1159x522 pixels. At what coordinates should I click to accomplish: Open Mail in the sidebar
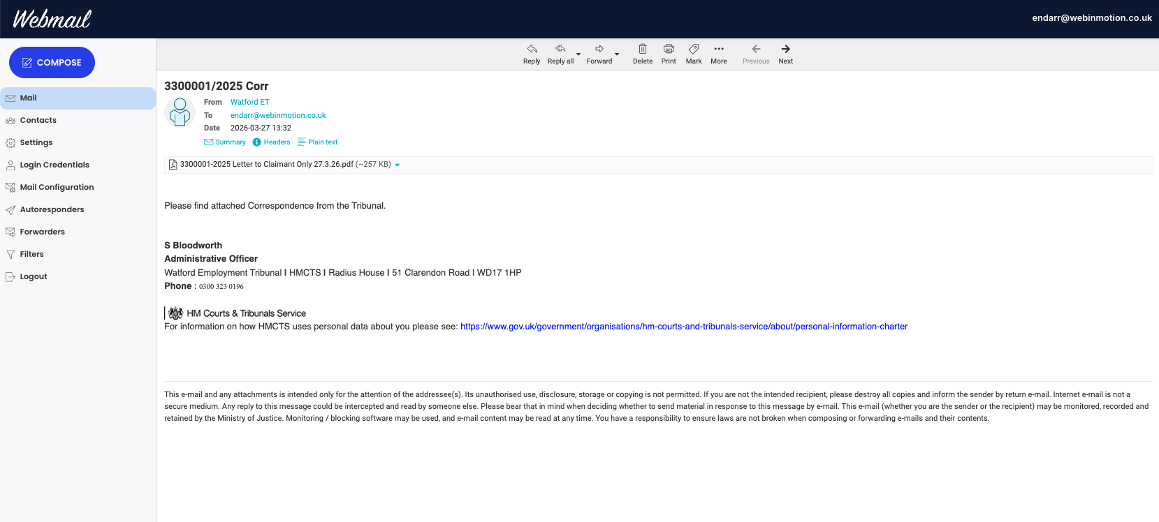pos(78,98)
